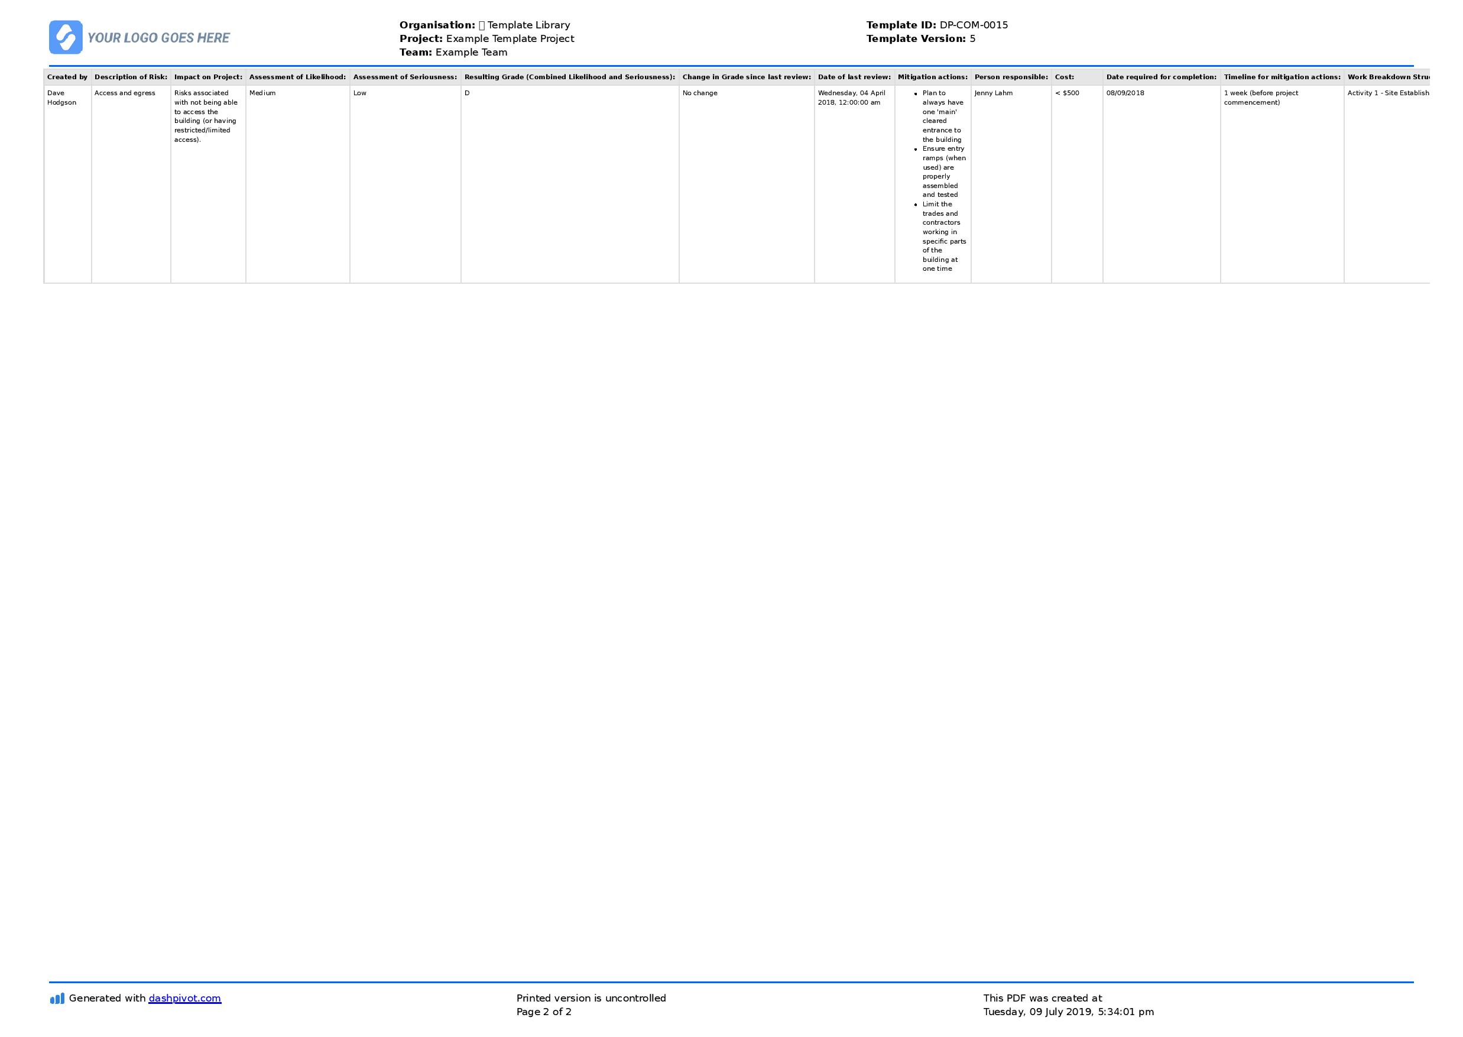This screenshot has width=1463, height=1037.
Task: Click the 'Limit the trades and contractors' bullet
Action: [x=944, y=236]
